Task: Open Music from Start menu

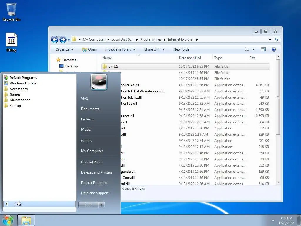Action: [x=86, y=129]
